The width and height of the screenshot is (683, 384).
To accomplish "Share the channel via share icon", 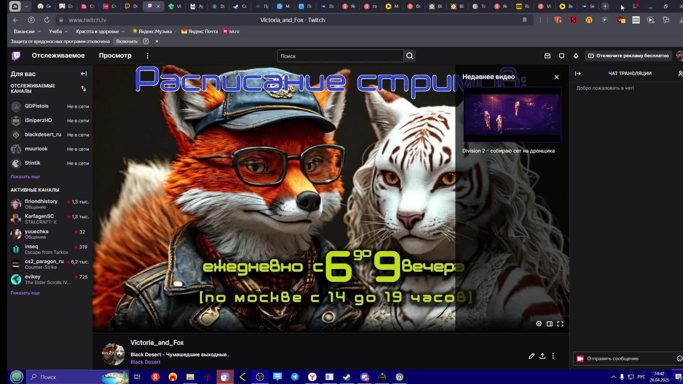I will click(x=542, y=356).
